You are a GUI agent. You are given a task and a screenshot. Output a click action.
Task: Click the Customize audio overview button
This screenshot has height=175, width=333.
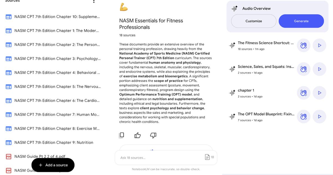pos(254,21)
